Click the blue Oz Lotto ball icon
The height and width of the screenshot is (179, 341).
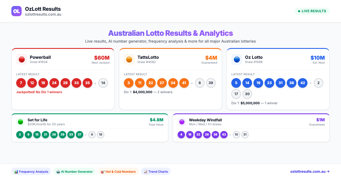tap(237, 59)
